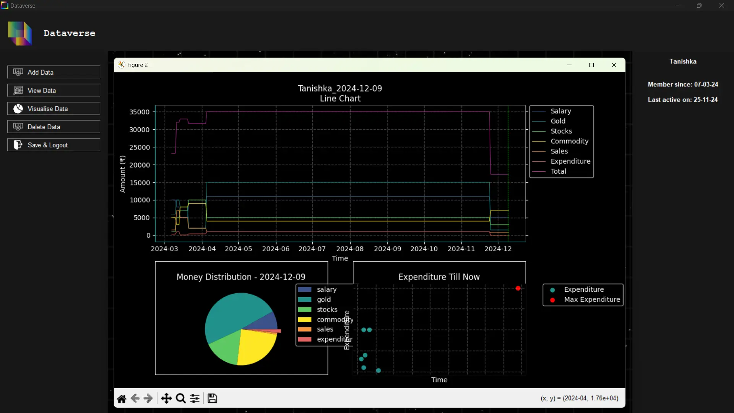Viewport: 734px width, 413px height.
Task: Click the red Max Expenditure point
Action: point(518,288)
